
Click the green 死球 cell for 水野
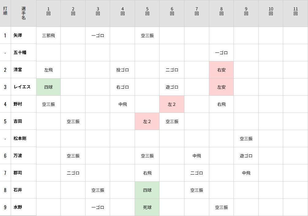pyautogui.click(x=147, y=207)
